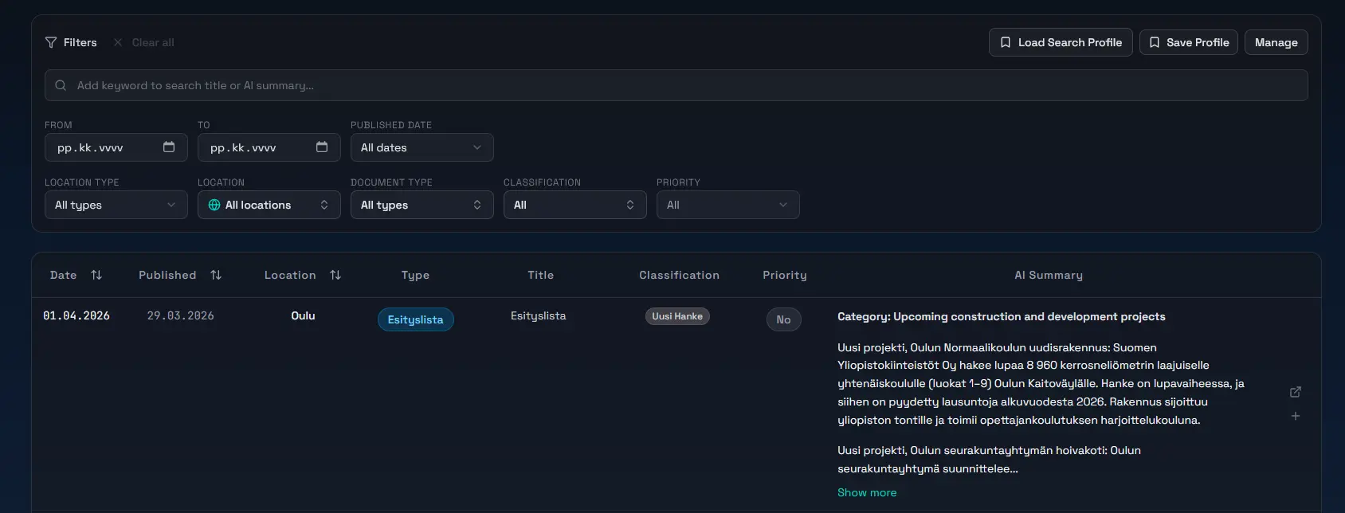Click the Esityslista type badge
This screenshot has width=1345, height=513.
[415, 319]
